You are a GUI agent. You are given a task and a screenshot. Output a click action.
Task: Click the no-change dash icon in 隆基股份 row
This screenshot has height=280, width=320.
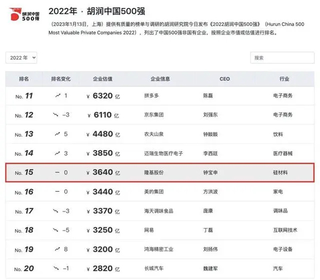pyautogui.click(x=58, y=172)
